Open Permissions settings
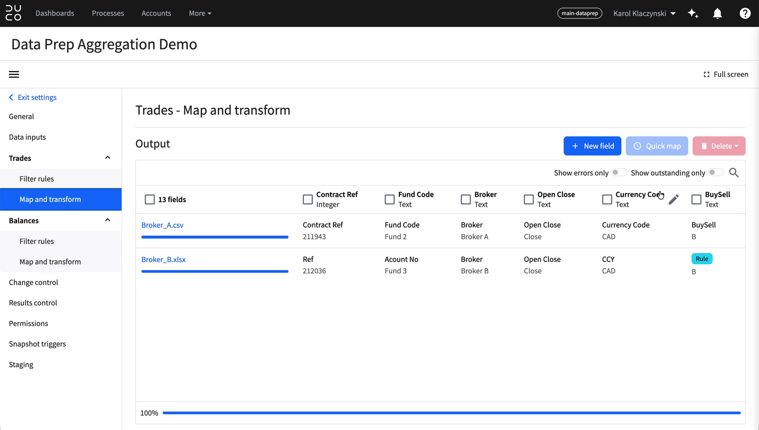The width and height of the screenshot is (759, 430). tap(28, 323)
